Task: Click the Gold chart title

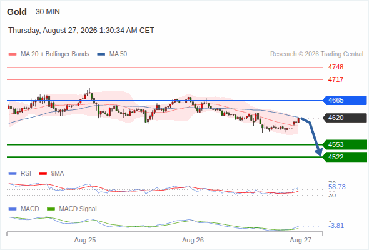Action: (x=17, y=12)
